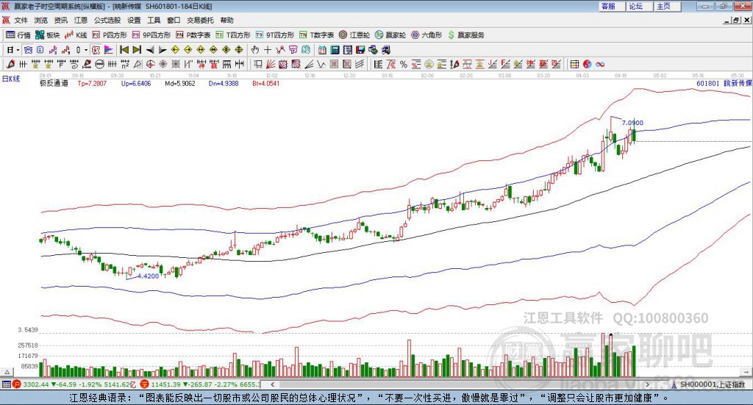Jump to first bar icon
753x405 pixels.
click(x=124, y=50)
